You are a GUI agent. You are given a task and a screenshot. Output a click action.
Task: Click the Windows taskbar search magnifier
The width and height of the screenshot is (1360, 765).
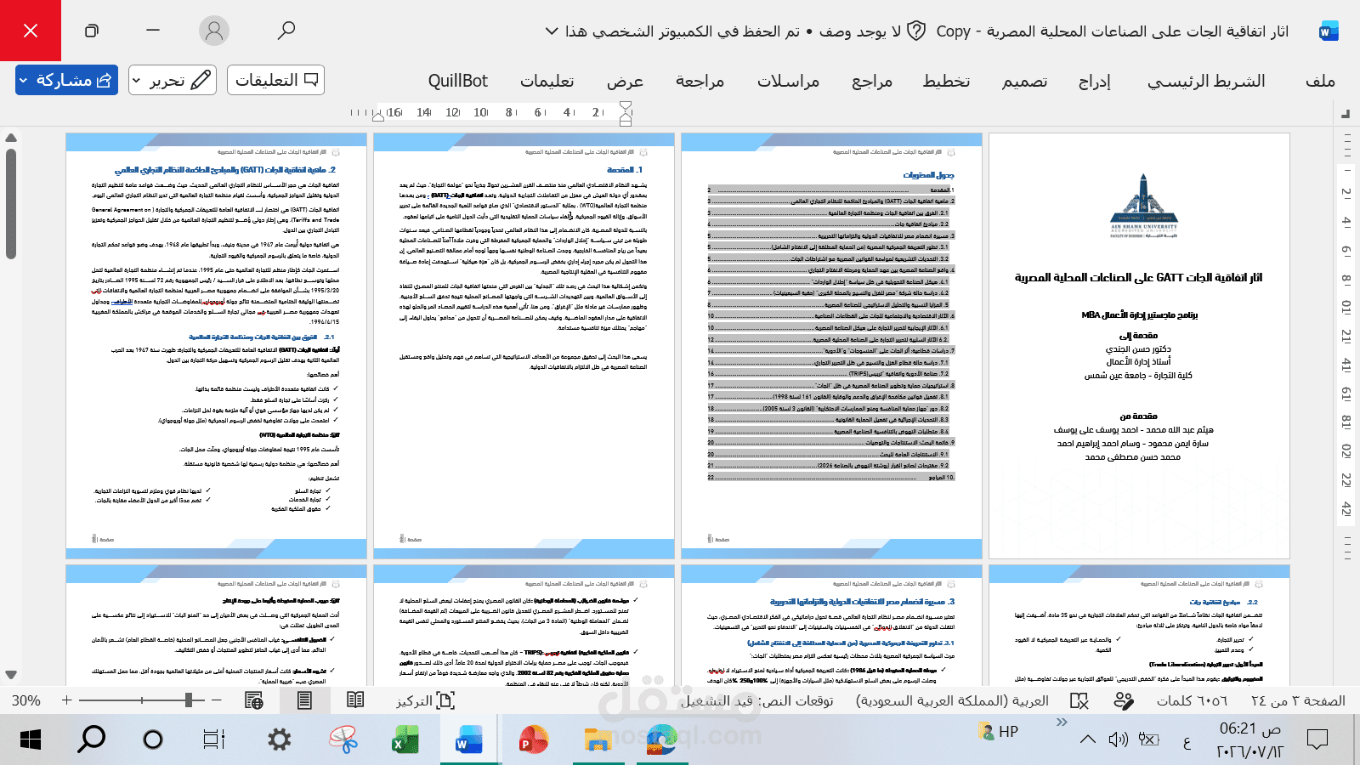(91, 739)
